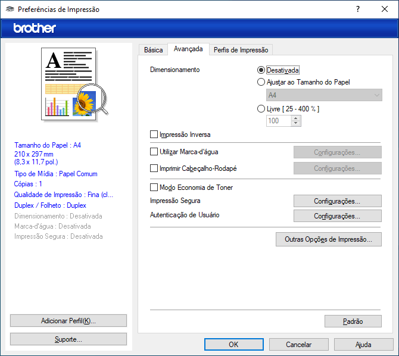Click the Brother logo in the header
Image resolution: width=399 pixels, height=356 pixels.
(35, 28)
